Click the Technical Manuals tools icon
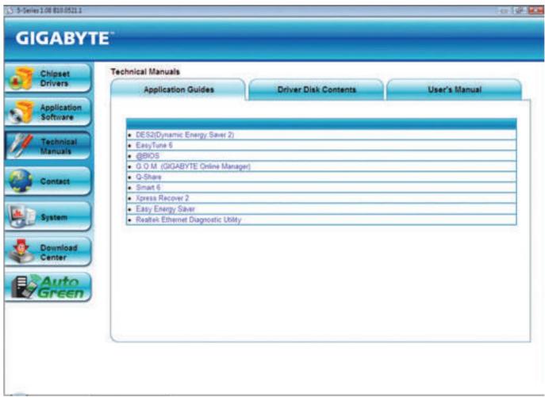The width and height of the screenshot is (545, 397). tap(21, 146)
